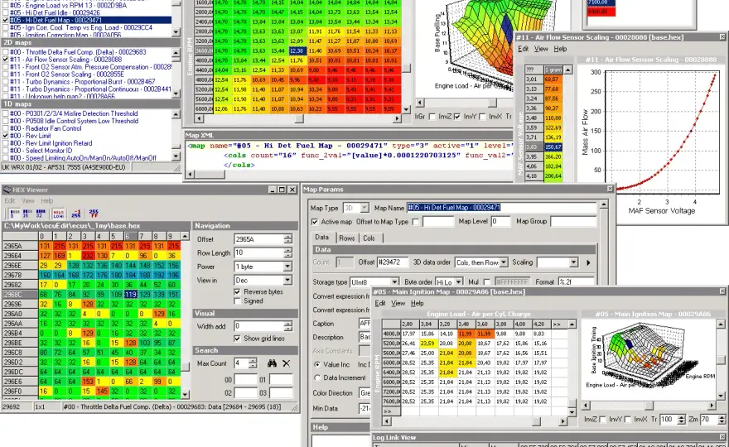This screenshot has width=729, height=447.
Task: Switch to the Rows tab in Map Params
Action: (347, 238)
